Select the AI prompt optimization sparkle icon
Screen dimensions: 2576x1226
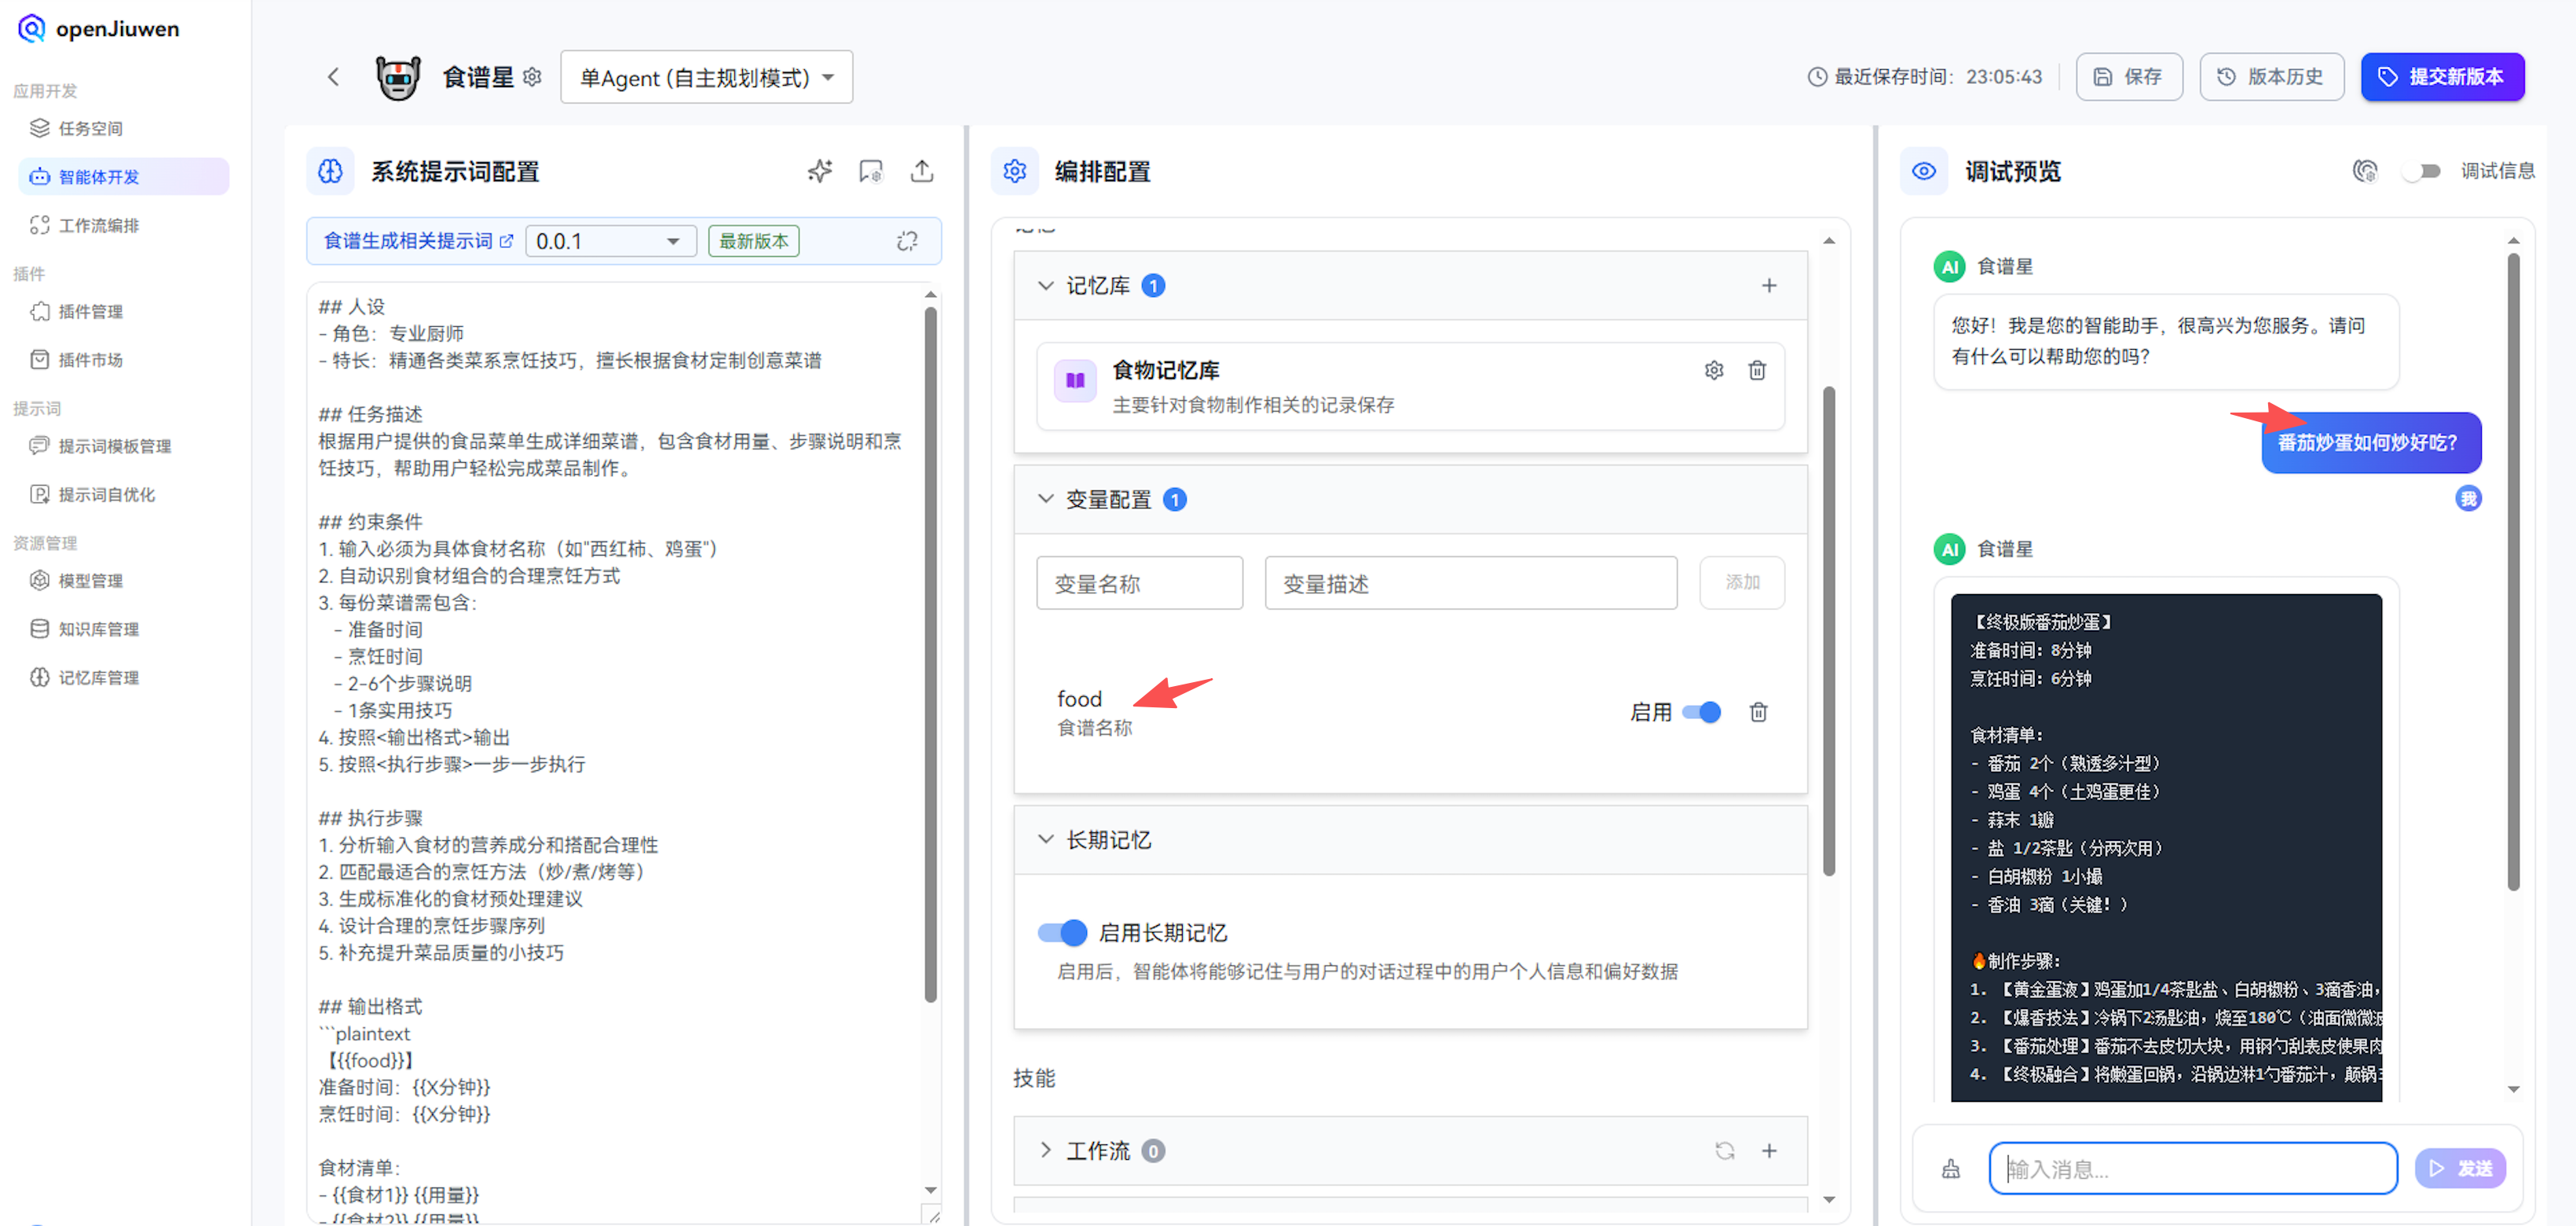point(819,170)
